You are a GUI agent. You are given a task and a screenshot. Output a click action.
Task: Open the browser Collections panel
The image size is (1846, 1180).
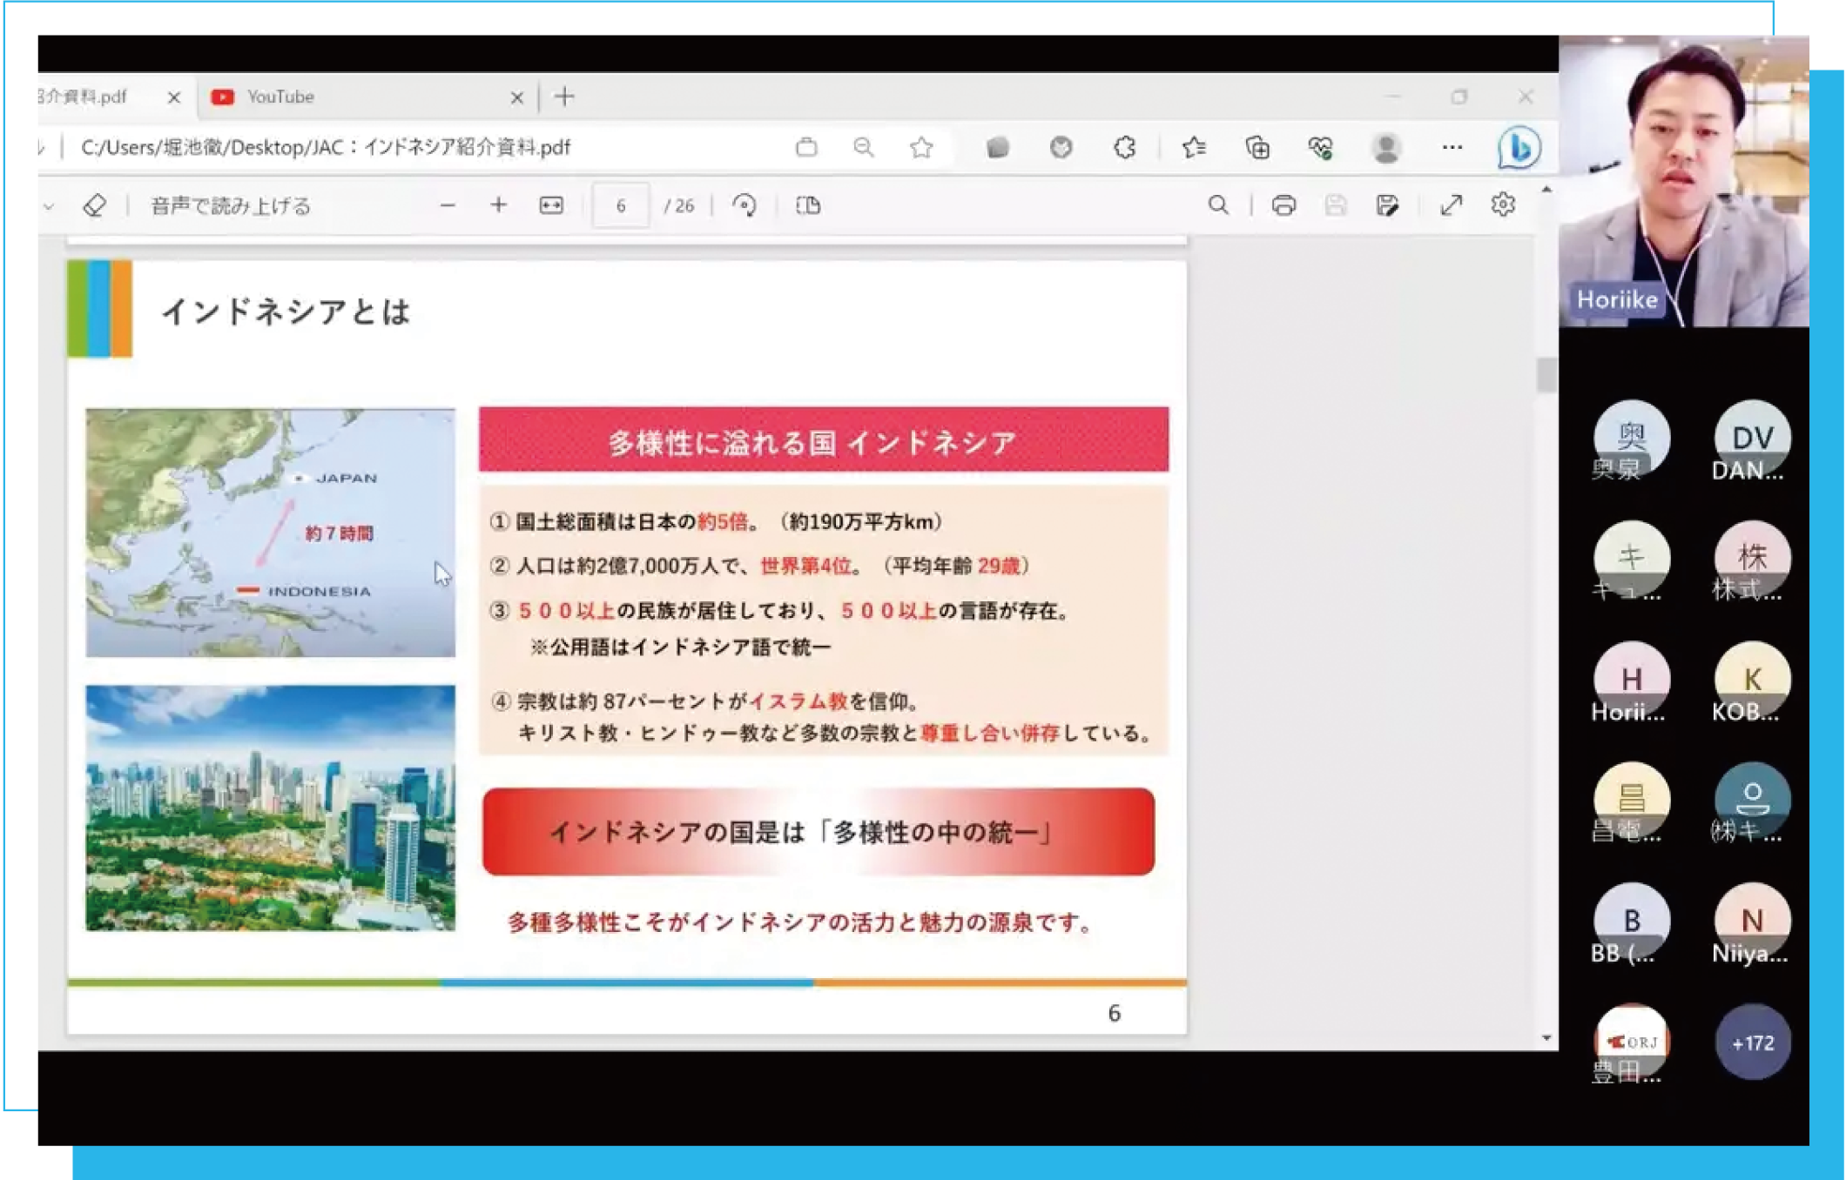point(1256,148)
